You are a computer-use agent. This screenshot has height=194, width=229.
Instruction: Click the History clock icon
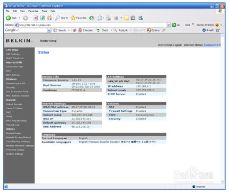coord(92,18)
